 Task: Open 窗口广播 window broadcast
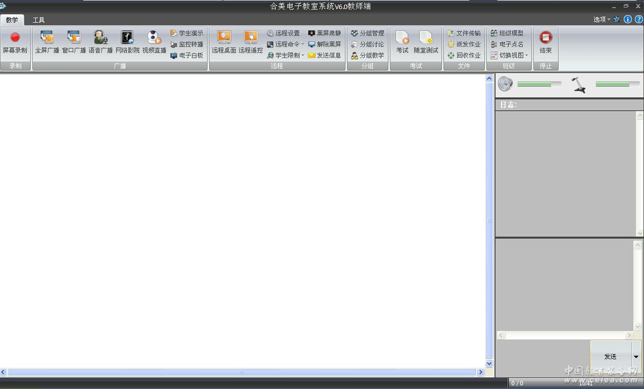pos(74,38)
